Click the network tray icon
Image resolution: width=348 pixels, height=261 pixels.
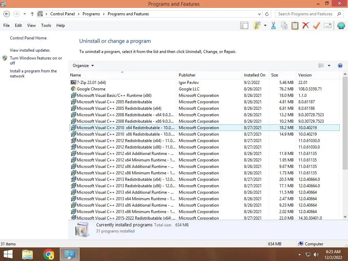pos(308,255)
